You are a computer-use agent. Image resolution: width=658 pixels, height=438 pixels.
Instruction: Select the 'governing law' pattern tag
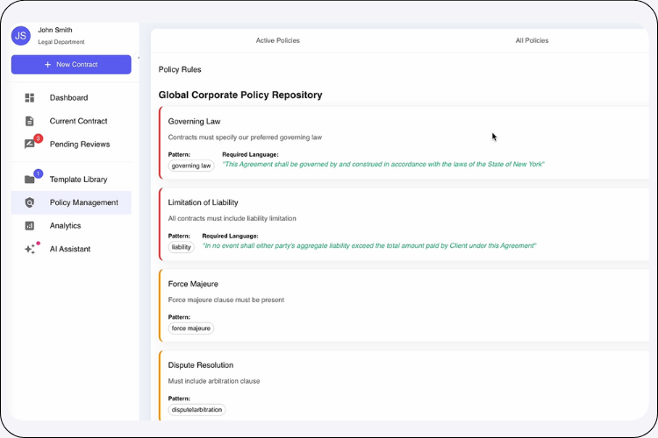click(191, 165)
